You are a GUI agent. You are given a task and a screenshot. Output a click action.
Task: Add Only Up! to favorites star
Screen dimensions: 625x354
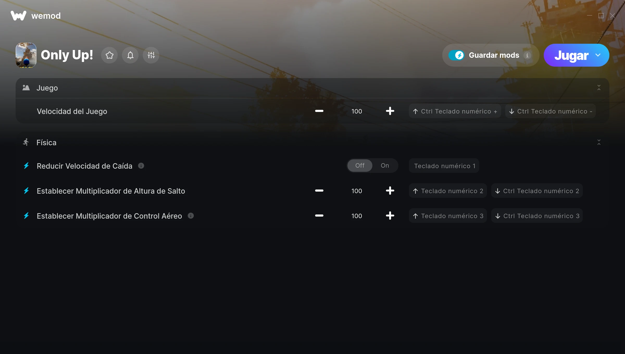pos(109,55)
